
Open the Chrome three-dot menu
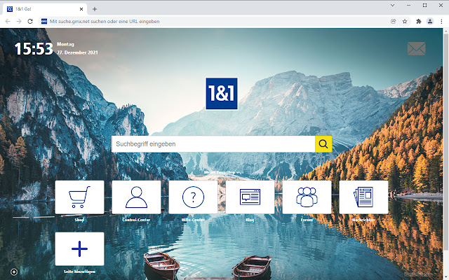[441, 22]
